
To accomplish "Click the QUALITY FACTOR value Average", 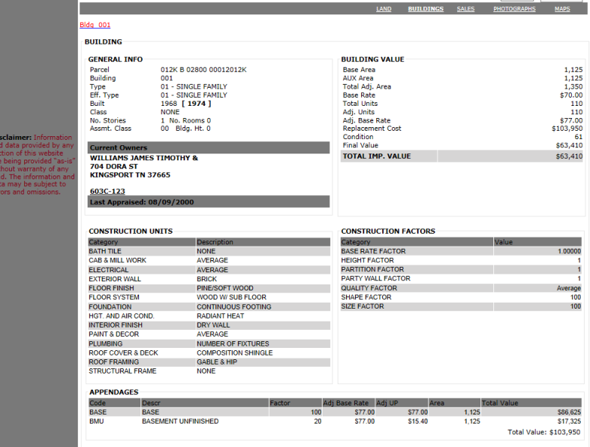I will tap(569, 288).
